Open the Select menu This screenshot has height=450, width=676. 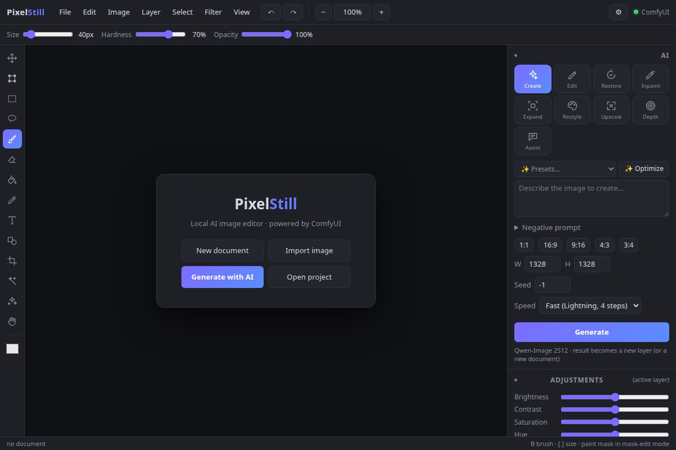pos(183,12)
